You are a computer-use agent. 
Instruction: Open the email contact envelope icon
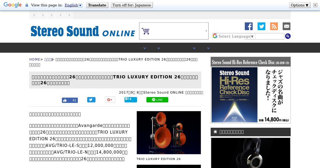(286, 26)
